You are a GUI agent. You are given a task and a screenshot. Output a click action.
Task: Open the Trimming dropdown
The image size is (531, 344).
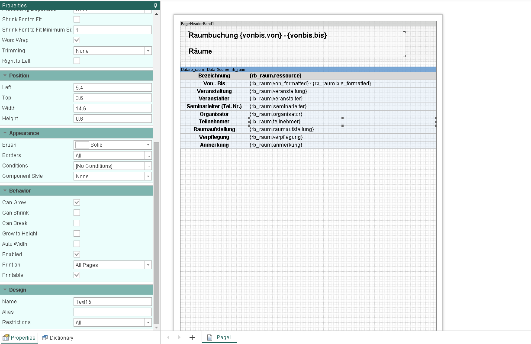[148, 51]
